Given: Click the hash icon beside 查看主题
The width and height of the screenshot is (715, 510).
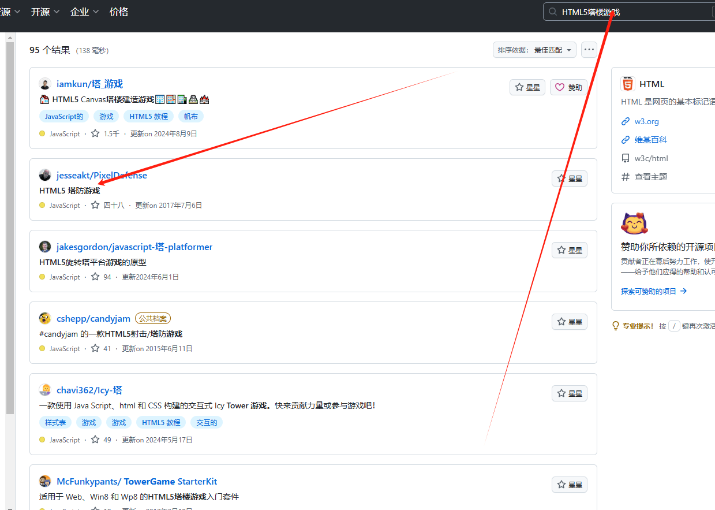Looking at the screenshot, I should [x=626, y=177].
